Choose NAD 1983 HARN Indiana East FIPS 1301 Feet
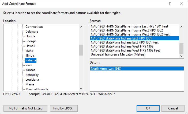 [x=134, y=26]
